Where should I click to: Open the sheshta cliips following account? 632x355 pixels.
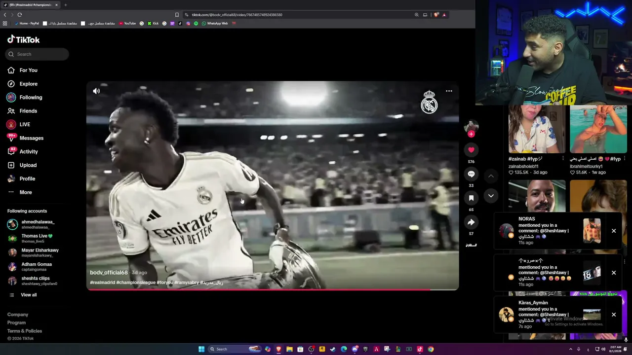coord(32,281)
